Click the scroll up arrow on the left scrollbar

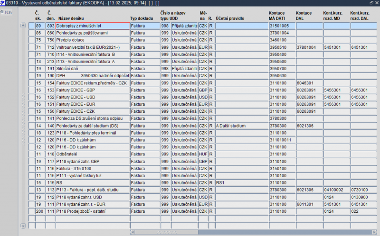23,25
